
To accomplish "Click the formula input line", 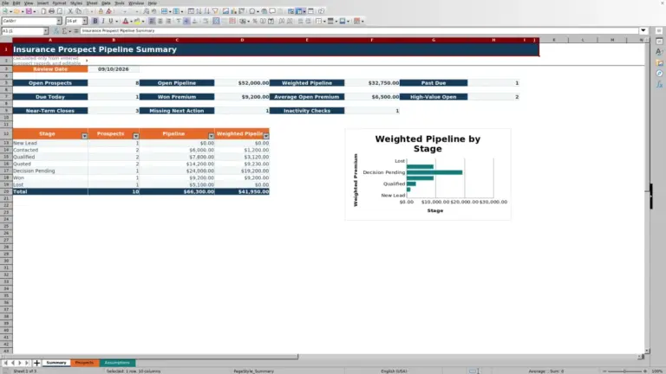I will [359, 30].
